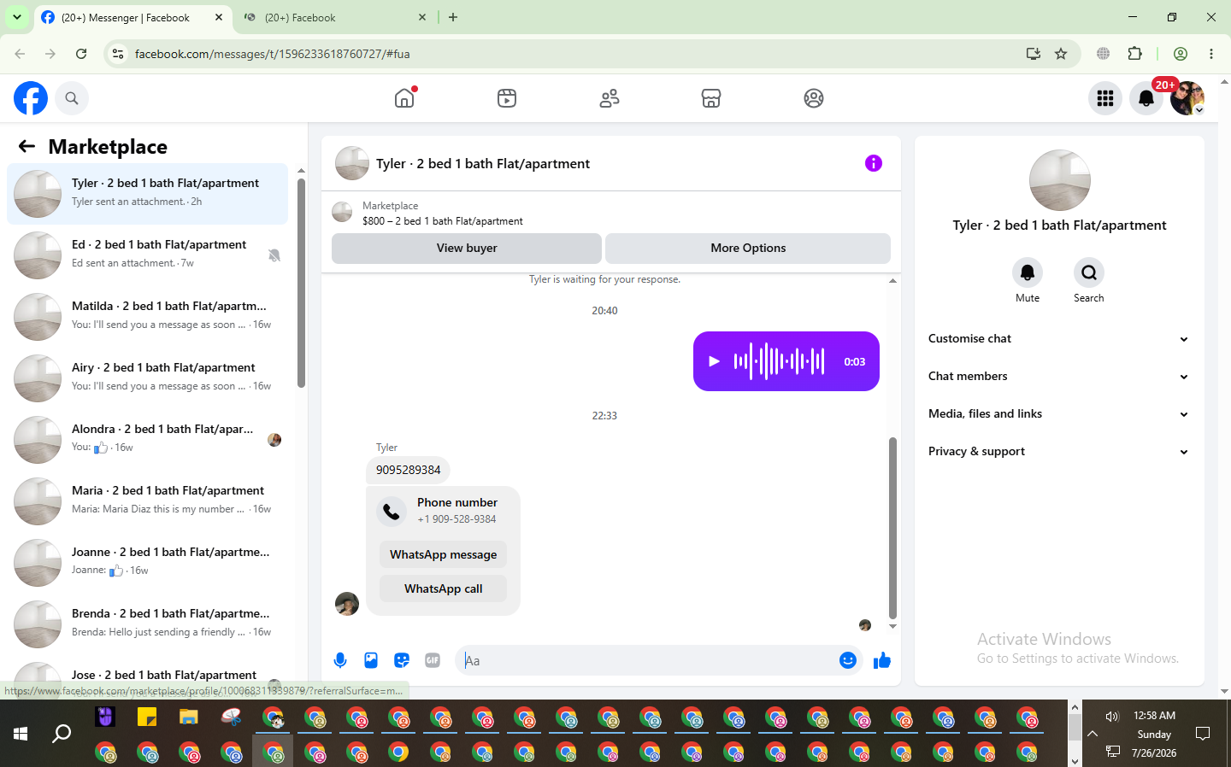
Task: Attach a file with the photo icon
Action: [x=371, y=660]
